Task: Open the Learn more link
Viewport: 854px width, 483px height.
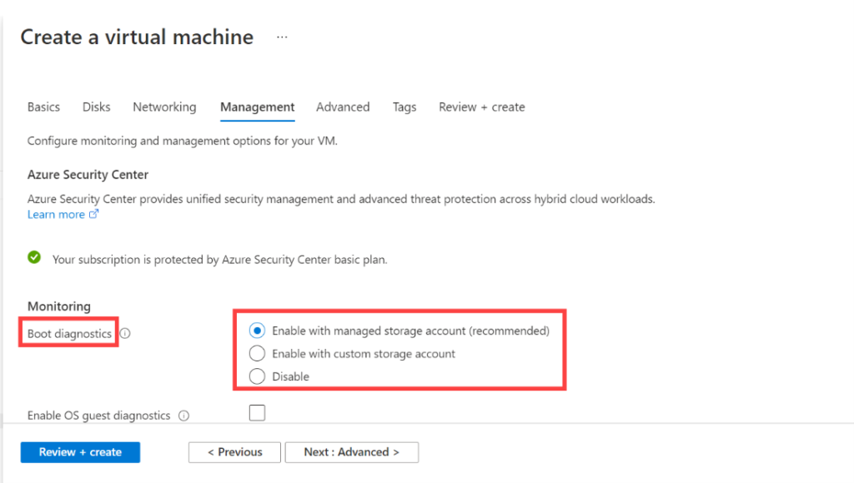Action: pyautogui.click(x=56, y=215)
